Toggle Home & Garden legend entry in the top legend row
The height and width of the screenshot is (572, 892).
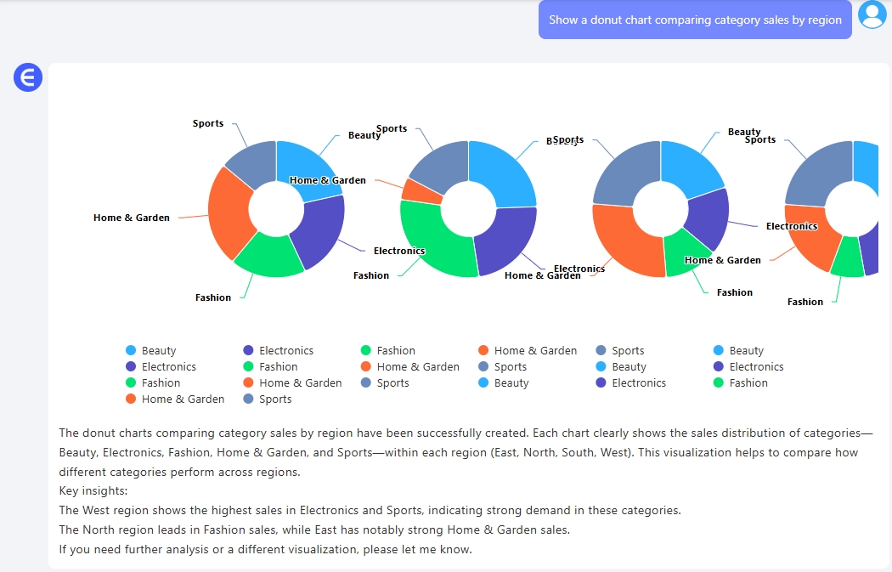pos(535,351)
